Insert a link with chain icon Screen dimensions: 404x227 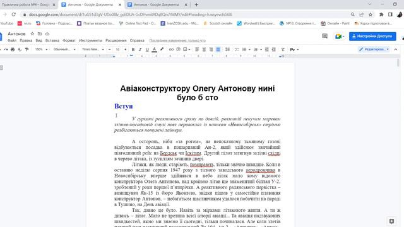tap(171, 49)
